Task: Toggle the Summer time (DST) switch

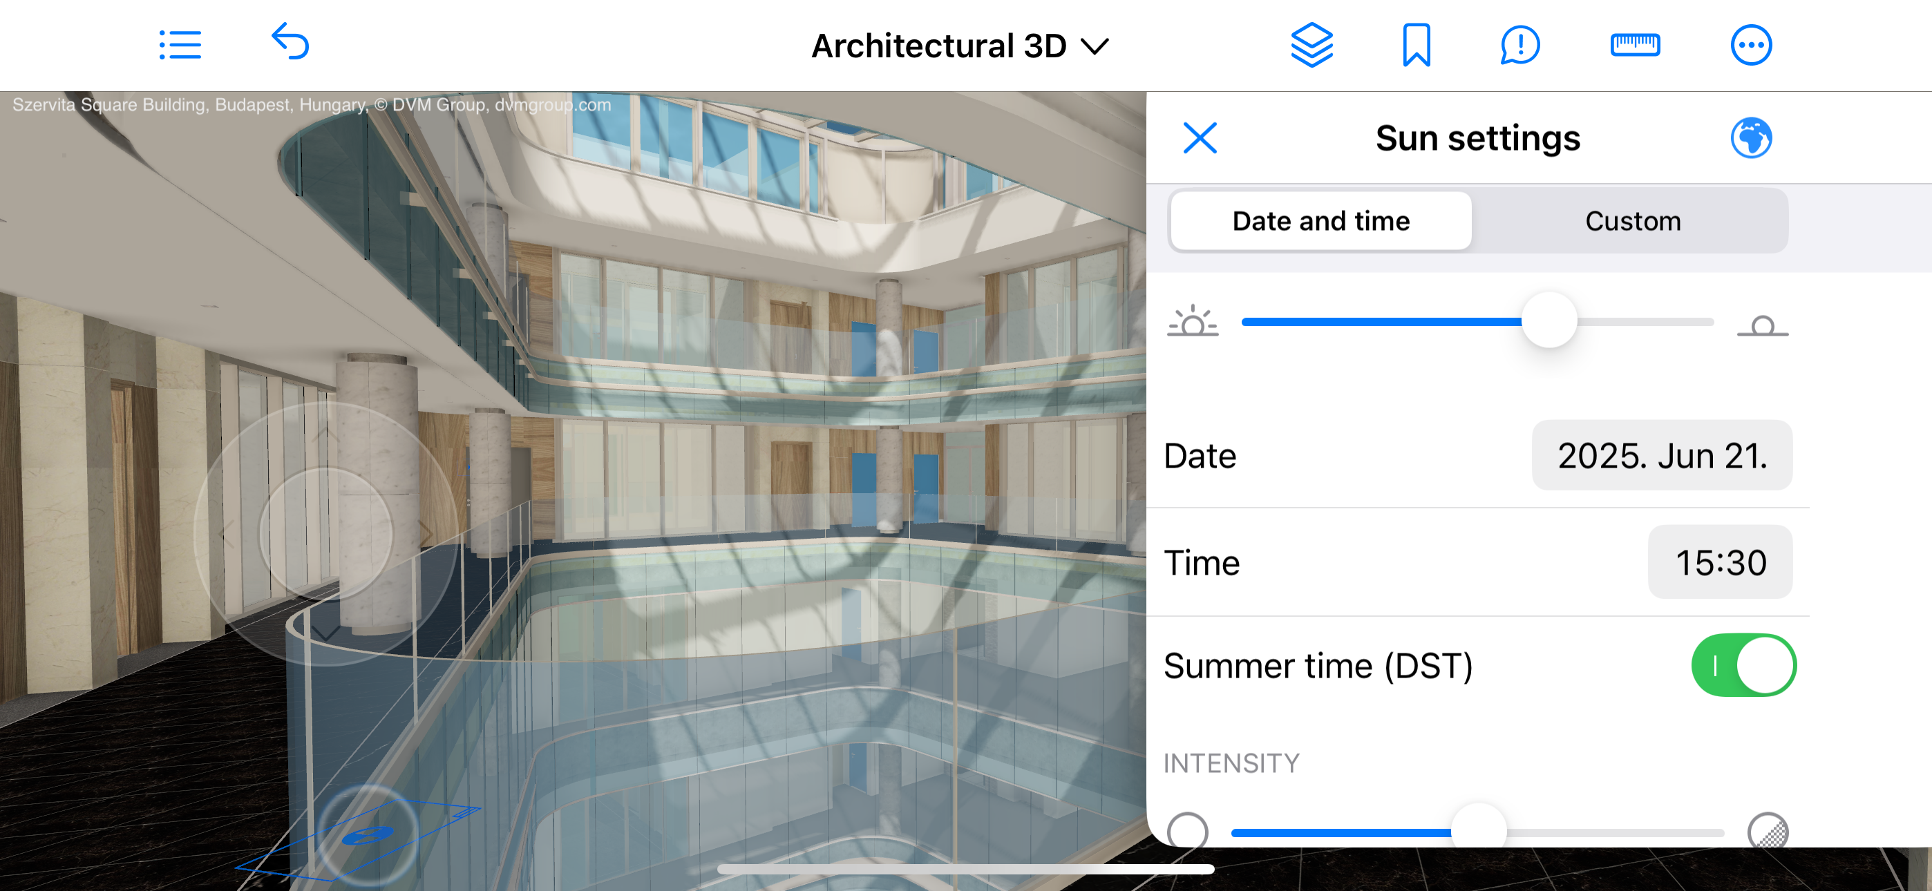Action: [x=1743, y=665]
